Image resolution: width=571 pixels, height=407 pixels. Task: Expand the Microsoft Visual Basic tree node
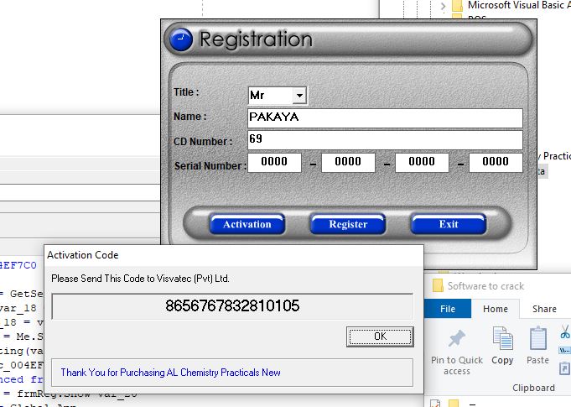coord(443,6)
